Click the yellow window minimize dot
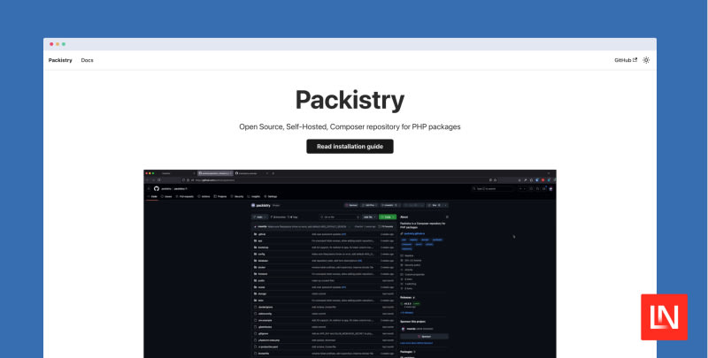 point(58,44)
